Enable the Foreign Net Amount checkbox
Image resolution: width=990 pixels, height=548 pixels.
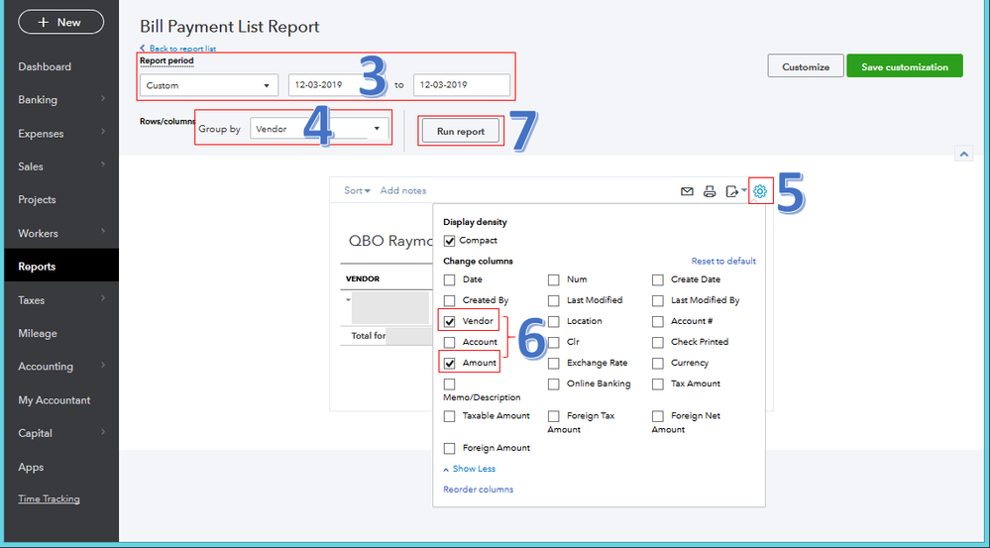pos(658,416)
